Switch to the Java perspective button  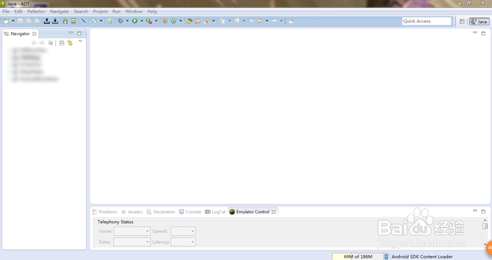[x=479, y=21]
